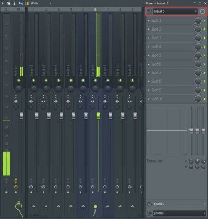Select mixer track 9 header

point(132,9)
